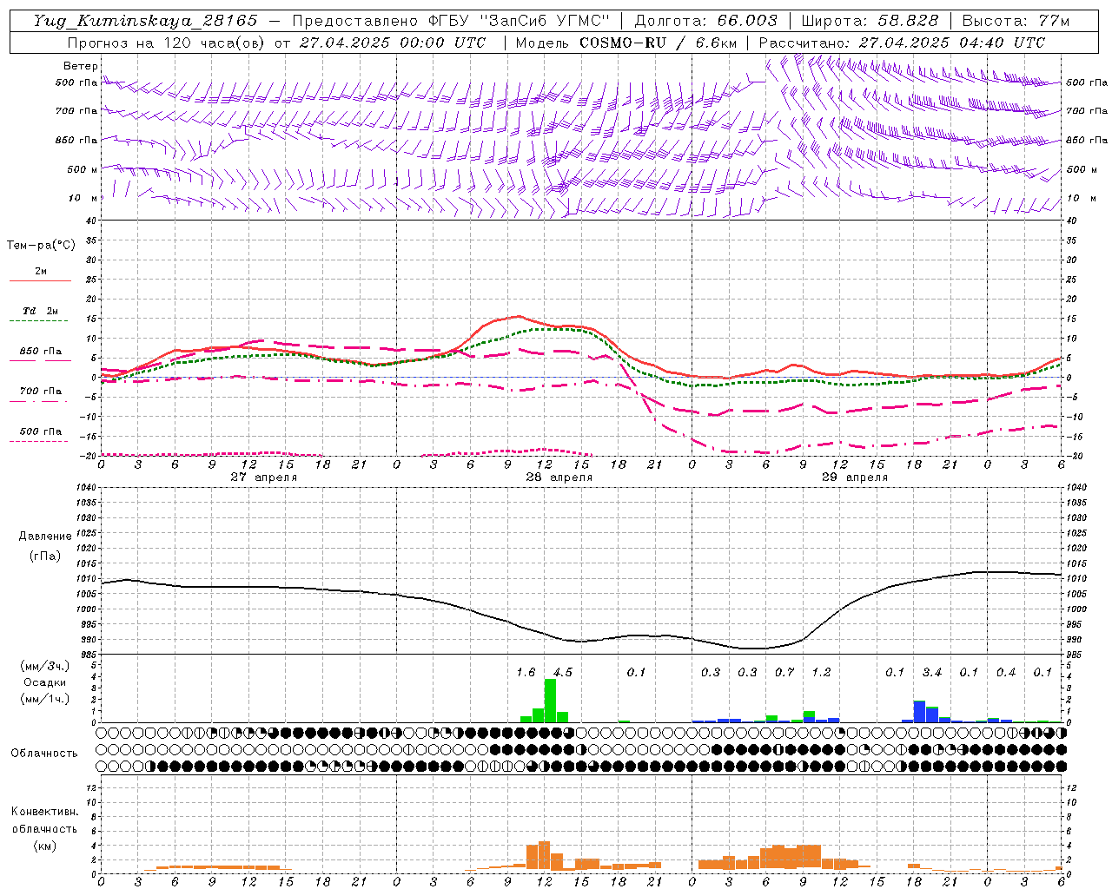Click the 2м temperature legend label
The image size is (1112, 889).
(41, 272)
